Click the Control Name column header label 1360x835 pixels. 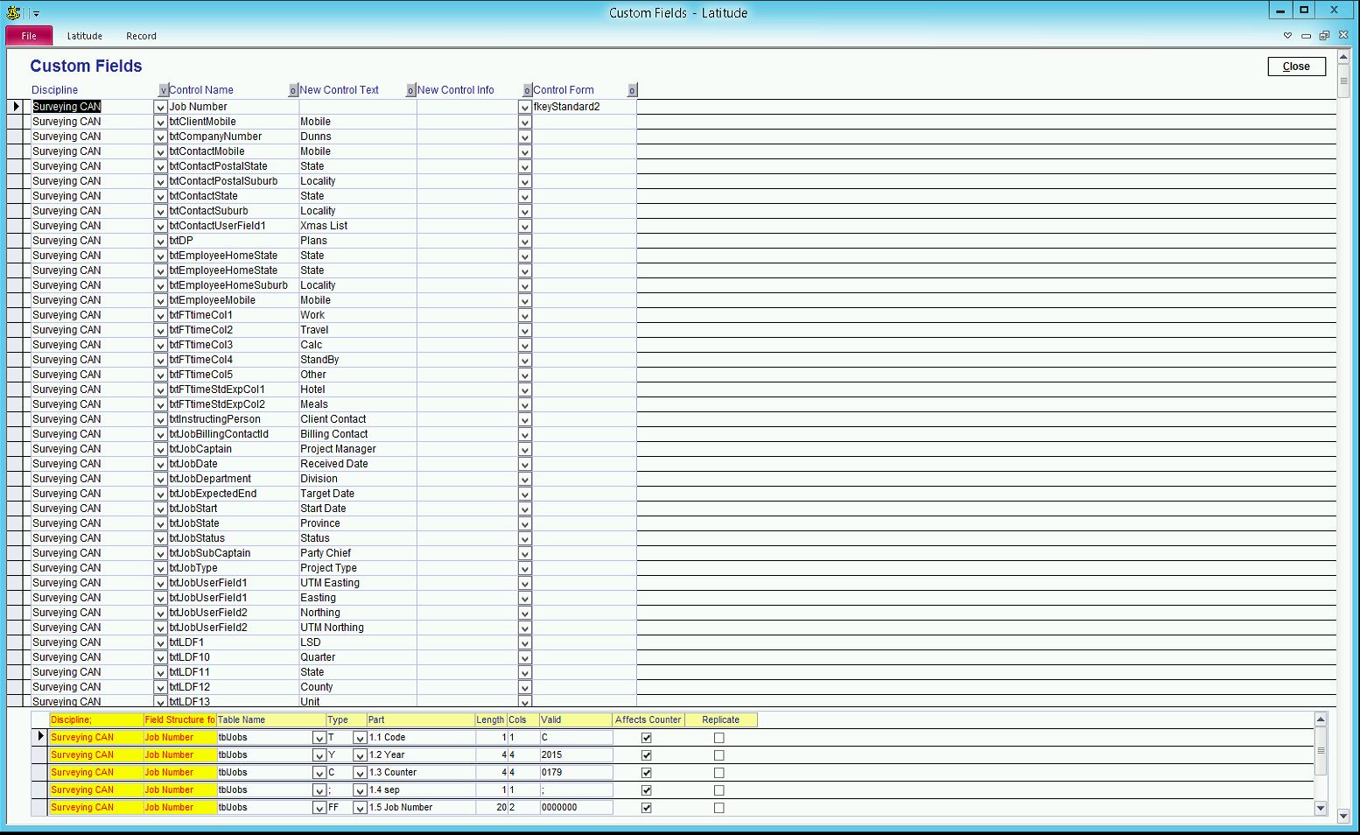(201, 90)
